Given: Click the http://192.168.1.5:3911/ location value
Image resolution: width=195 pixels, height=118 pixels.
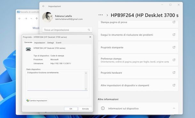Looking at the screenshot, I should click(61, 63).
